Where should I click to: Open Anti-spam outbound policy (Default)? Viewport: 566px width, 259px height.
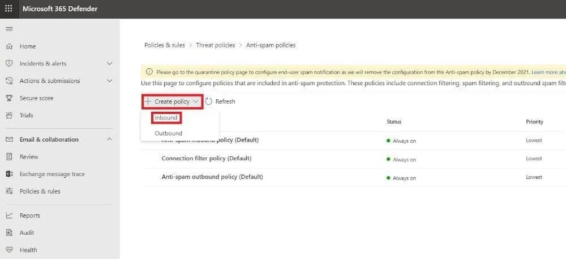[x=212, y=177]
